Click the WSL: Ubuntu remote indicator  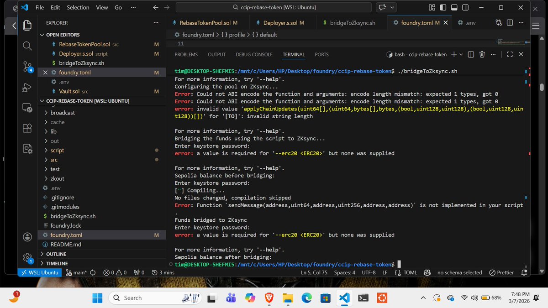(x=39, y=272)
